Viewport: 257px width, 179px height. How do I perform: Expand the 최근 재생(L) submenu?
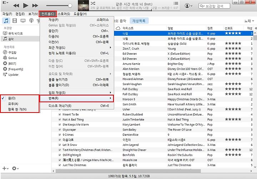(77, 48)
